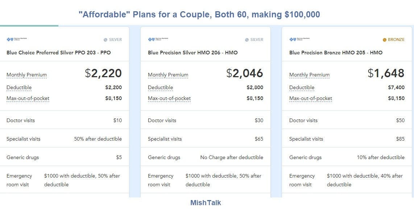
Task: Open the Blue Choice Preferred Silver PPO 203 plan title
Action: (59, 53)
